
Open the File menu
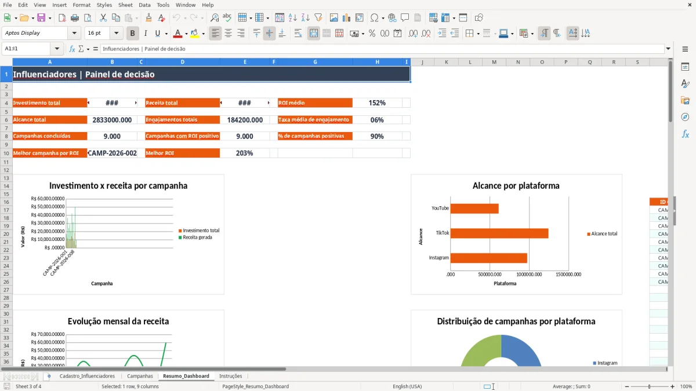pyautogui.click(x=8, y=5)
